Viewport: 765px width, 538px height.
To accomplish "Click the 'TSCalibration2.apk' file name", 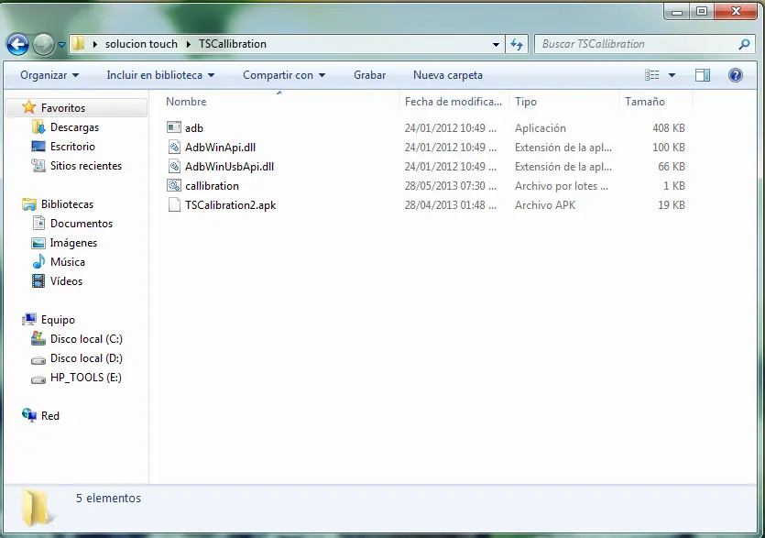I will coord(230,205).
